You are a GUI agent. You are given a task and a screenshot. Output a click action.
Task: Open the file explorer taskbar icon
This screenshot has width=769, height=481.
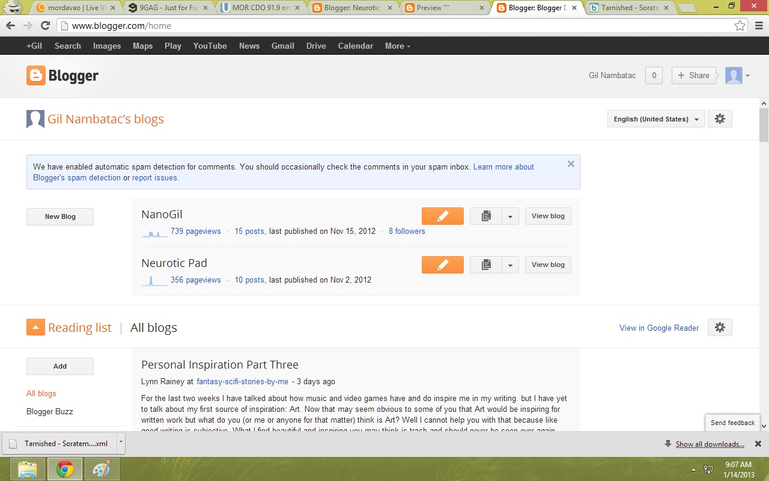click(x=28, y=469)
